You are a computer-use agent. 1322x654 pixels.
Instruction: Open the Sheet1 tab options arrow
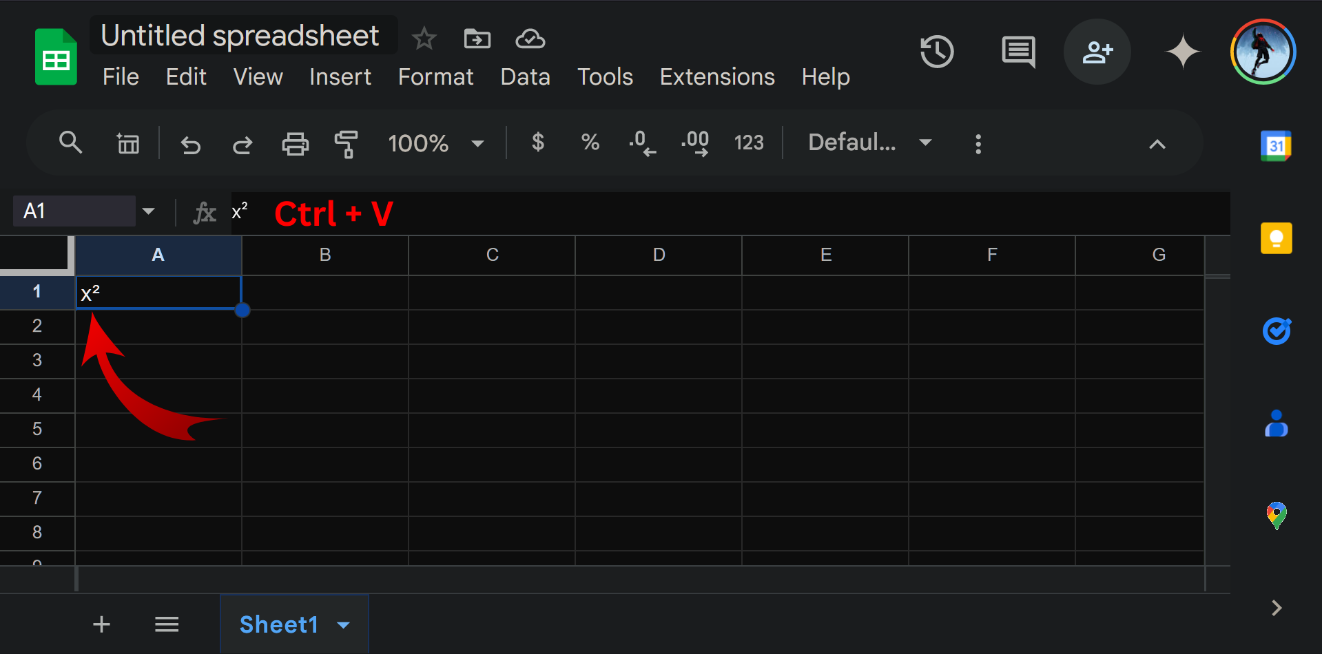(344, 625)
